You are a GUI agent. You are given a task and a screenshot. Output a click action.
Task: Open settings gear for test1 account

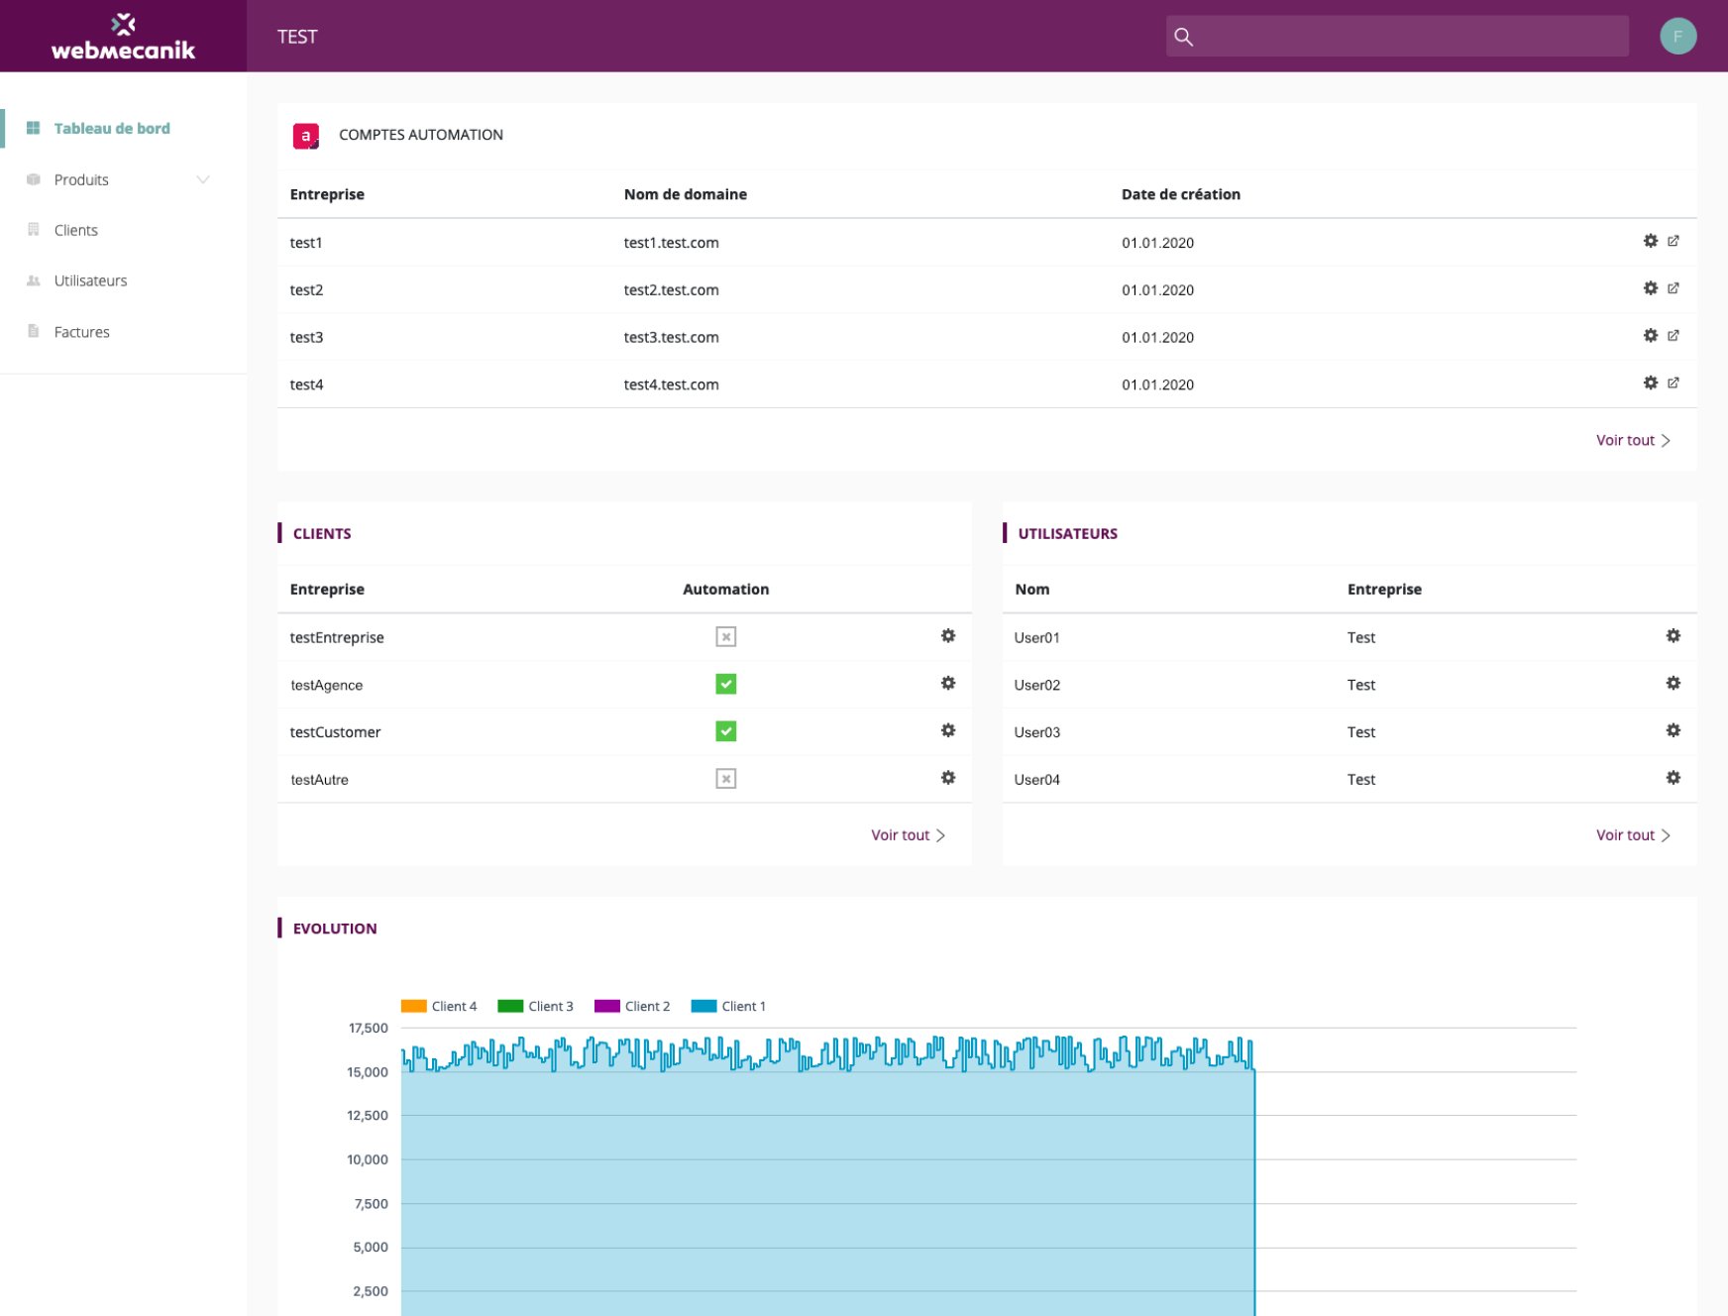[1651, 241]
